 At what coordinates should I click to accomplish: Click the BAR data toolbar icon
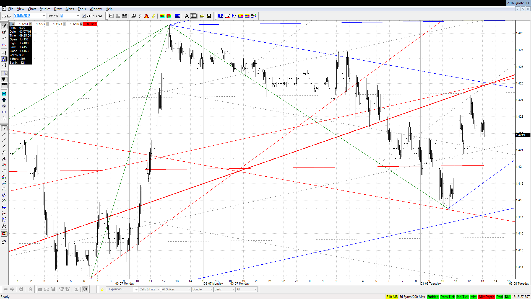pyautogui.click(x=124, y=16)
